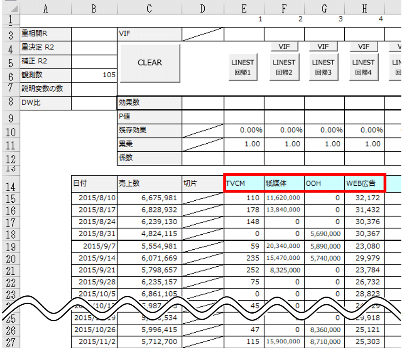Click the 補正 R2 label cell
The height and width of the screenshot is (348, 405).
coord(46,62)
